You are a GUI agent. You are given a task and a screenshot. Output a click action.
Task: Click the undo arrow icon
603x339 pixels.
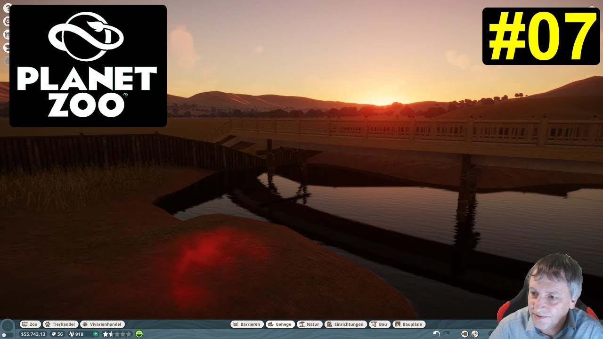coord(437,334)
